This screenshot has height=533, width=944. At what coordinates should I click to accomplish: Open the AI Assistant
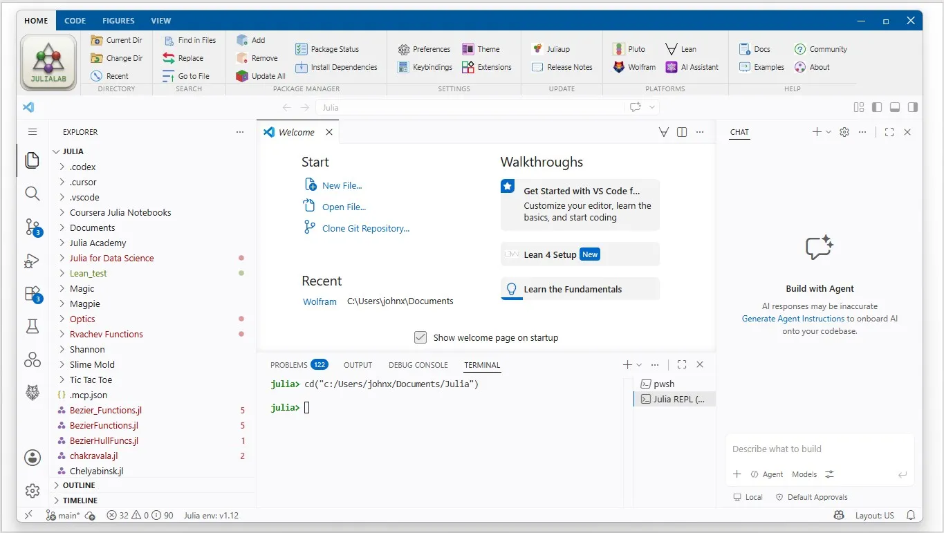pyautogui.click(x=692, y=67)
